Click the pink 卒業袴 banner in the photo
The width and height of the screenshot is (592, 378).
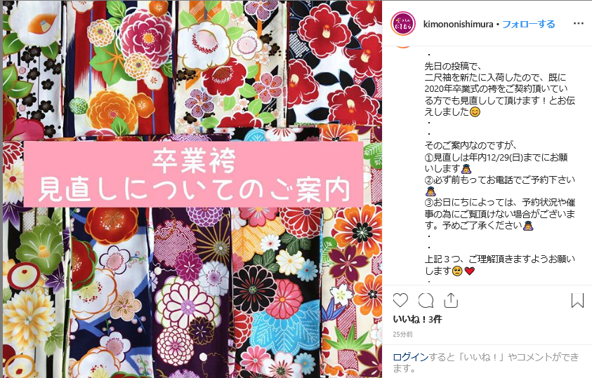point(193,174)
